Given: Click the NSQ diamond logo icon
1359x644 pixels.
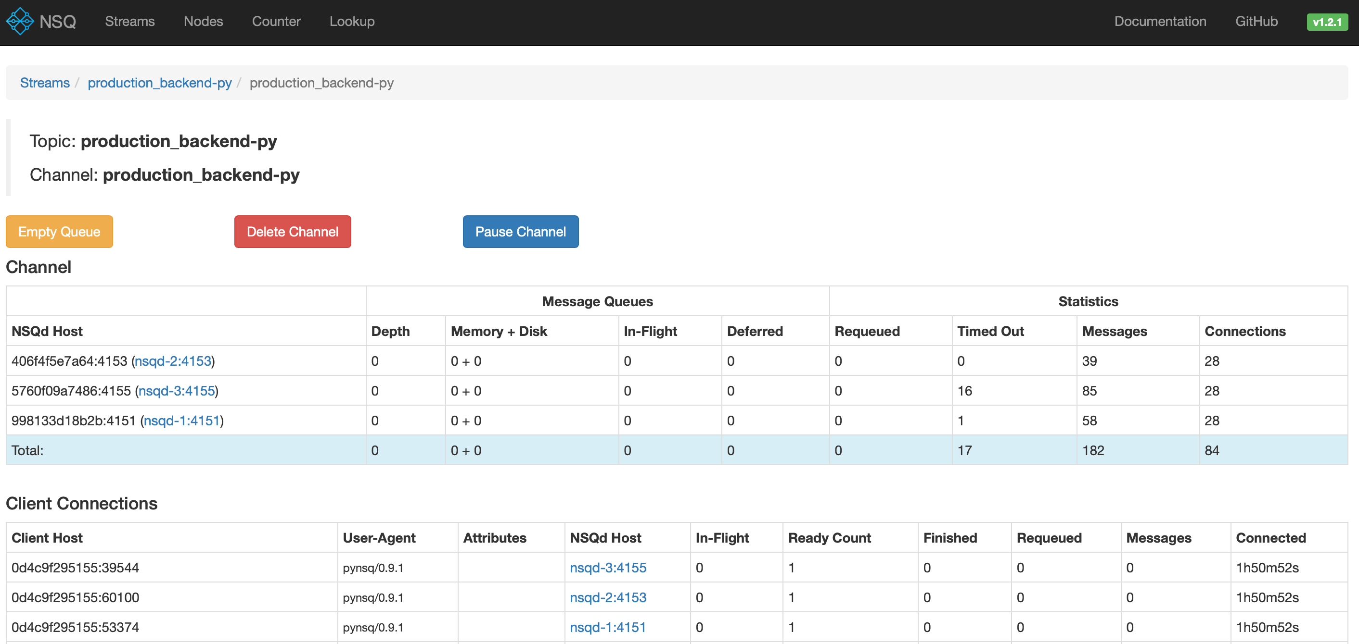Looking at the screenshot, I should click(20, 21).
